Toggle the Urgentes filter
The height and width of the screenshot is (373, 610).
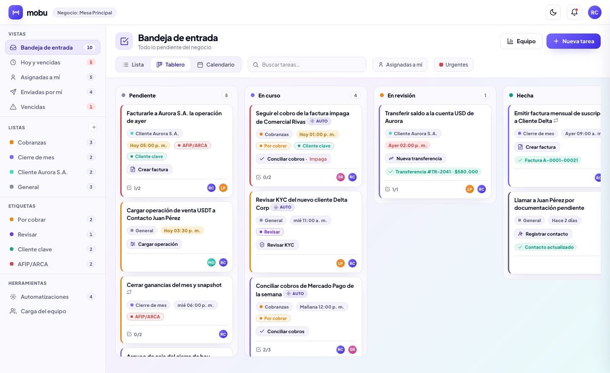click(x=454, y=65)
